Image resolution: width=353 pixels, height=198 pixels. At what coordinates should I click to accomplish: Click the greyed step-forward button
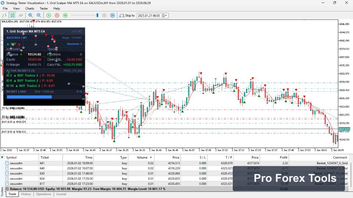pos(104,15)
